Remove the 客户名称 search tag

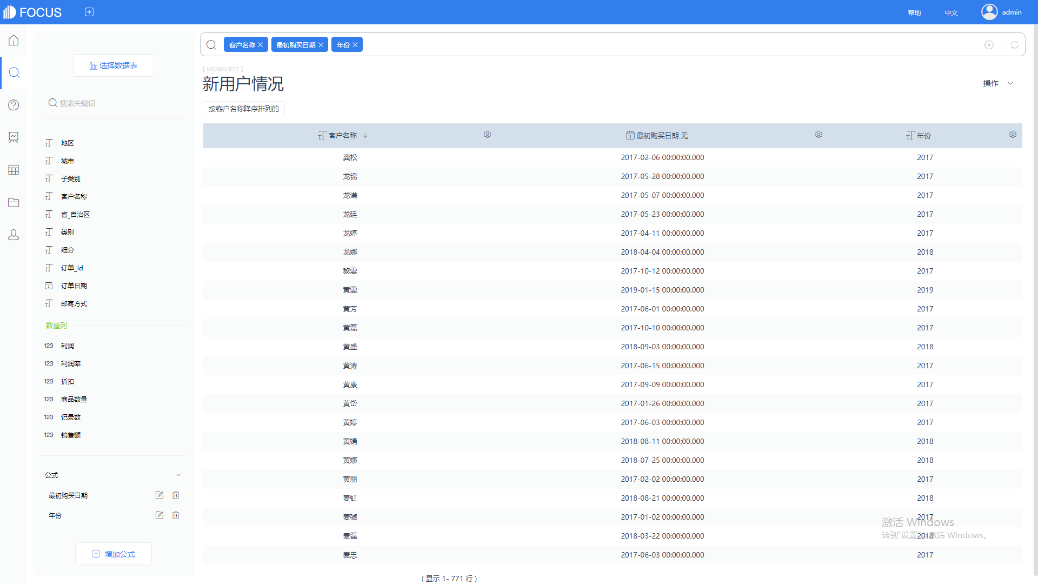[x=261, y=45]
